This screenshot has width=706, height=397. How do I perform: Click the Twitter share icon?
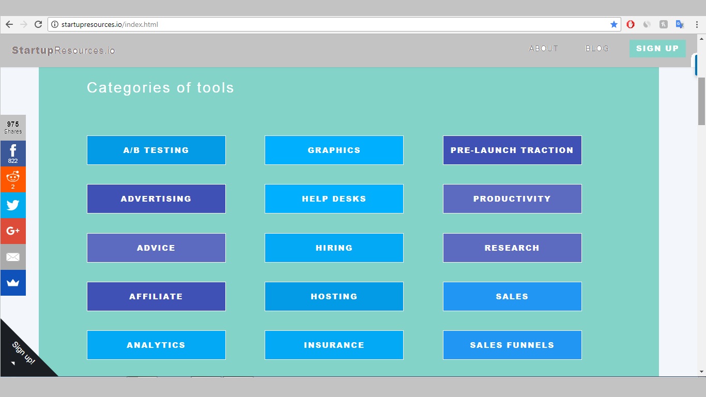click(x=13, y=205)
